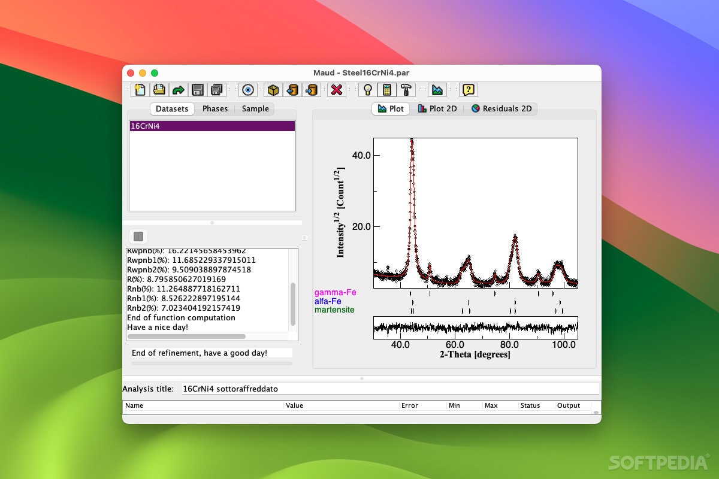
Task: Click the 'Have a nice day!' log line
Action: (x=158, y=327)
